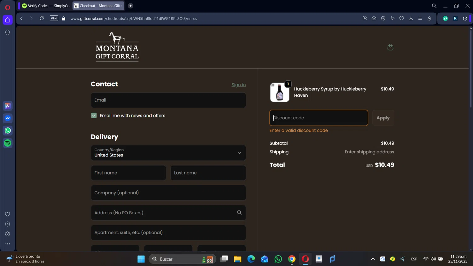
Task: Click the Last name field
Action: (208, 173)
